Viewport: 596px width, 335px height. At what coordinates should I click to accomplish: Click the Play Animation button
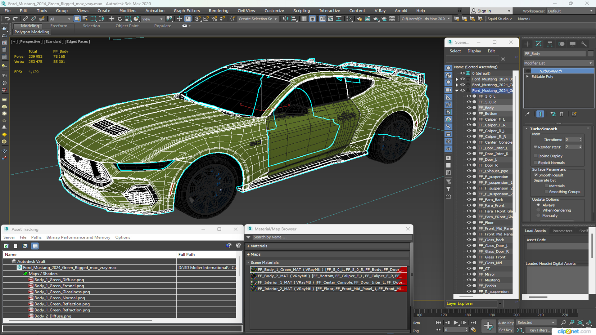pyautogui.click(x=455, y=323)
